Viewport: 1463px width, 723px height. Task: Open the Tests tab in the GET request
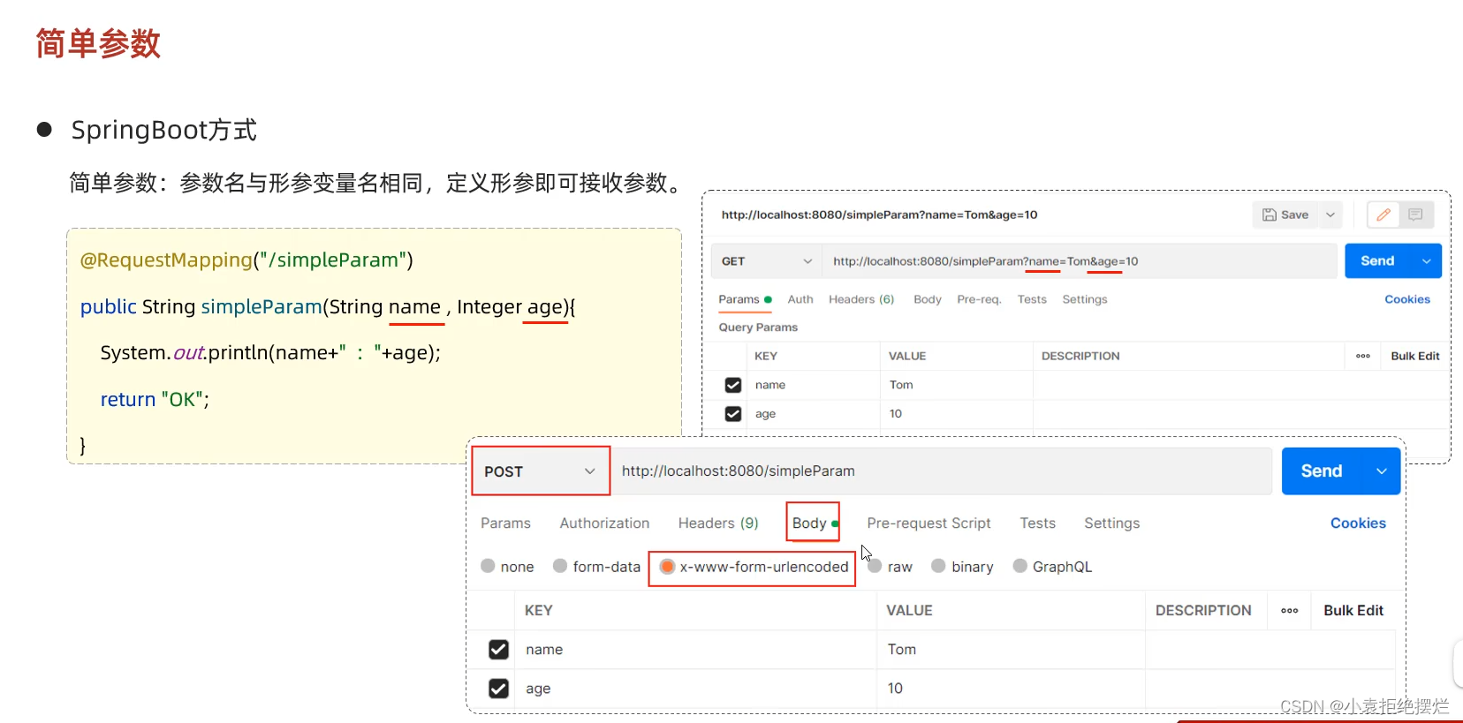pos(1032,299)
